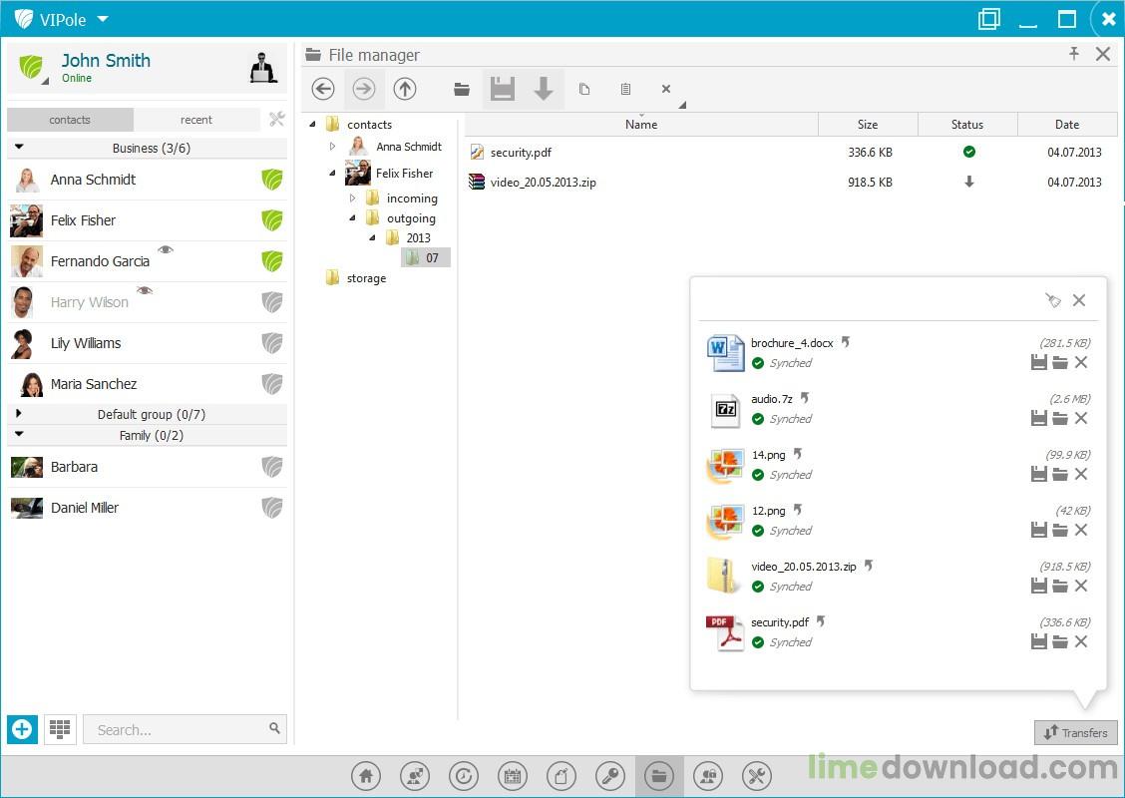Pin the File manager panel

tap(1074, 54)
